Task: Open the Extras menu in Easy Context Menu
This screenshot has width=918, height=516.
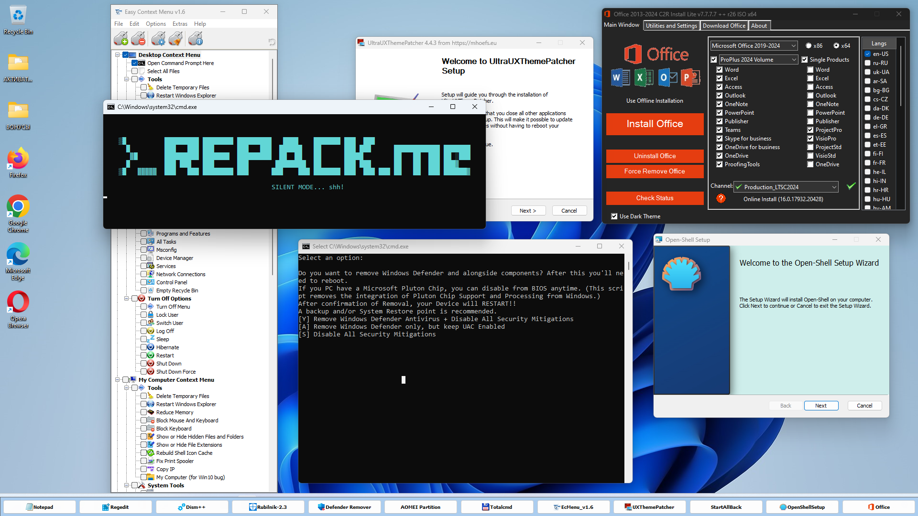Action: click(180, 24)
